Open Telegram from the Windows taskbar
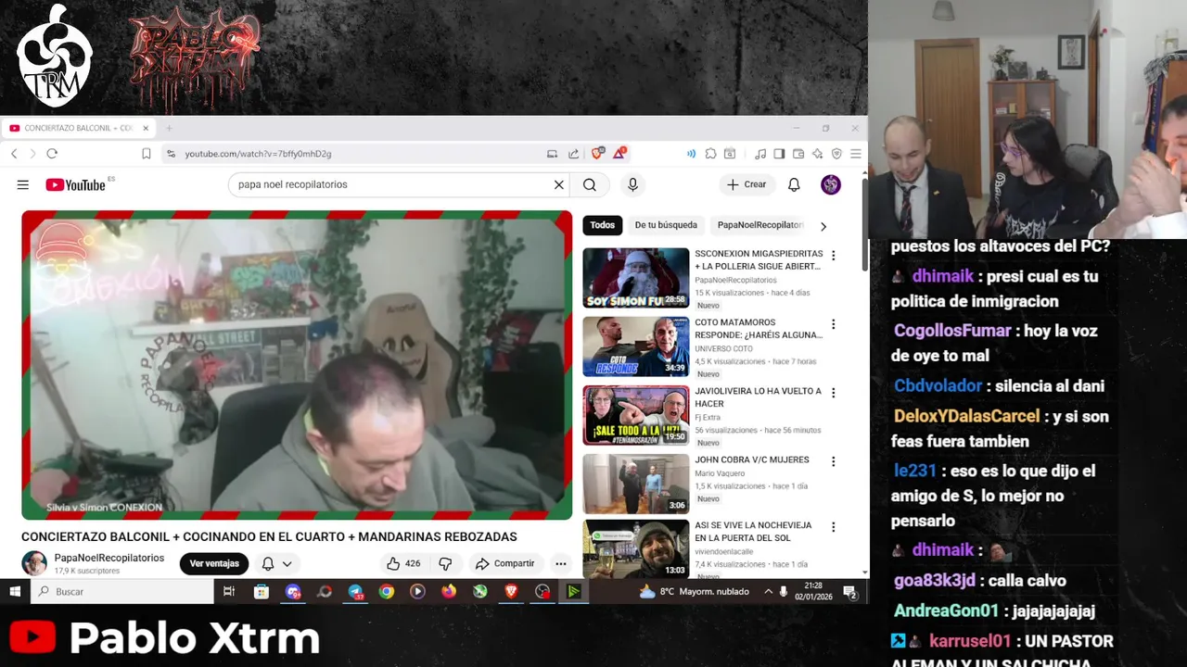The height and width of the screenshot is (667, 1187). point(355,591)
